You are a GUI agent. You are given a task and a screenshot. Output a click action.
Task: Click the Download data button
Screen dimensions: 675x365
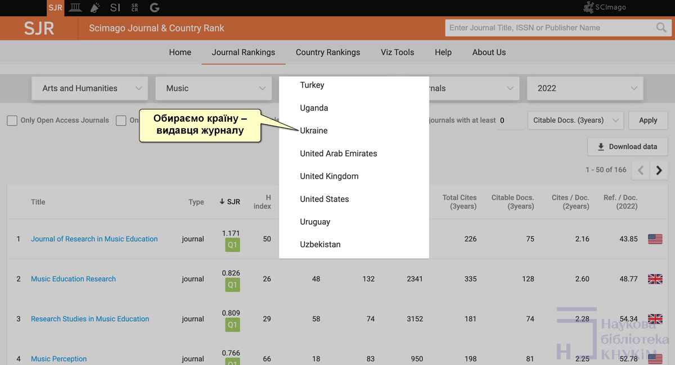pyautogui.click(x=627, y=147)
